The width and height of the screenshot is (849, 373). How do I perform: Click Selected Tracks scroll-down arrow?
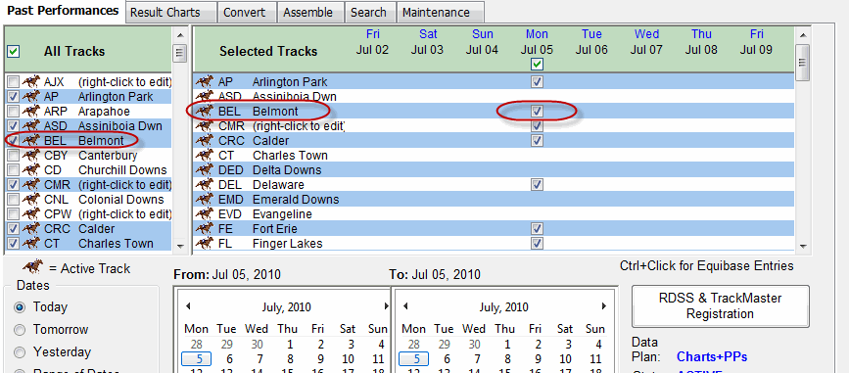click(x=804, y=247)
